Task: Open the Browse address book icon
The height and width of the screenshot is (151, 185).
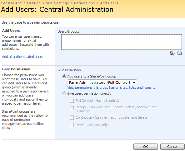Action: (x=179, y=53)
